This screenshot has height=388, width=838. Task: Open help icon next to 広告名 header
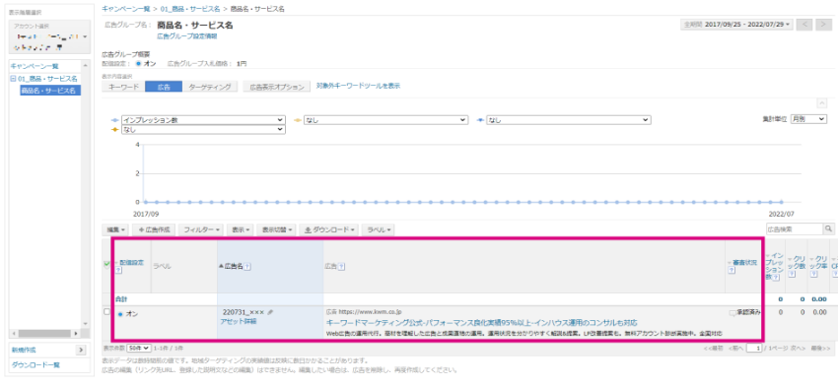tap(248, 266)
